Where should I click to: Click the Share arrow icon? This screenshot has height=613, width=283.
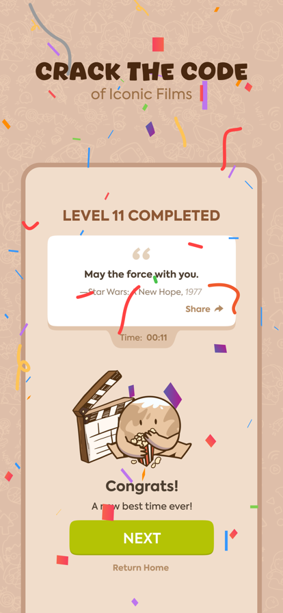(x=219, y=309)
